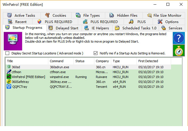Click the Ruiware company cell
The image size is (188, 131).
(x=101, y=77)
